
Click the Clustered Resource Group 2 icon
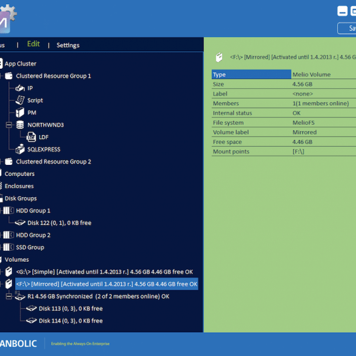click(9, 161)
